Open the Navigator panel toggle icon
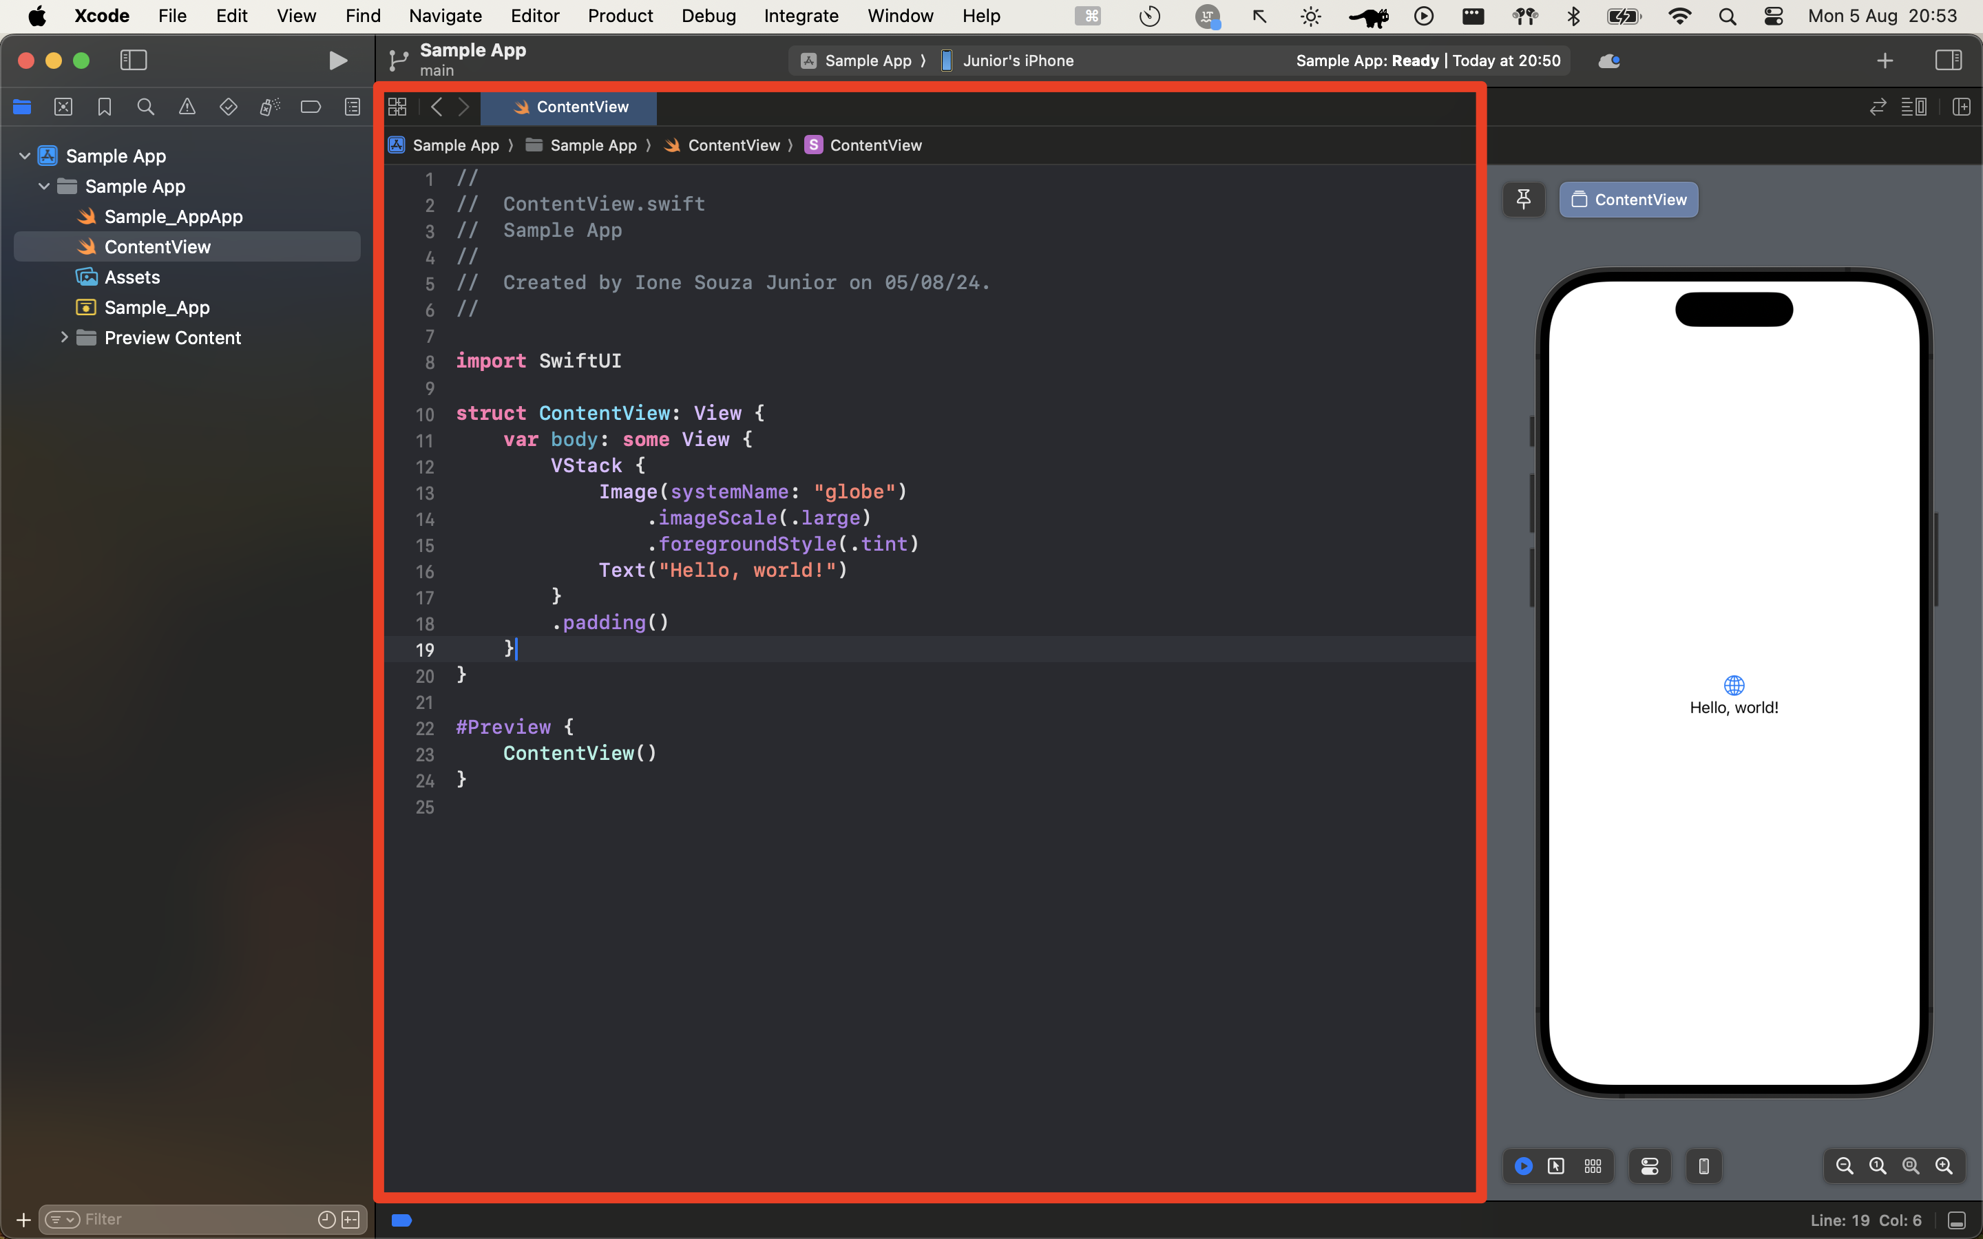 (133, 60)
